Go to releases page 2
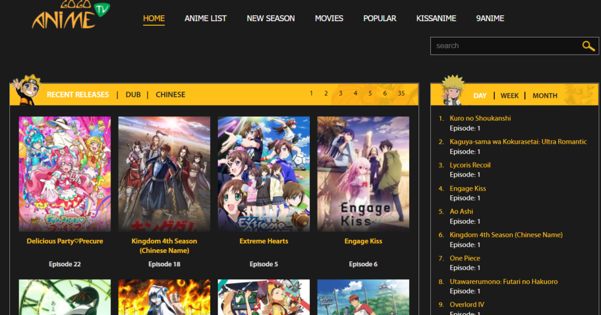This screenshot has width=601, height=315. coord(326,93)
